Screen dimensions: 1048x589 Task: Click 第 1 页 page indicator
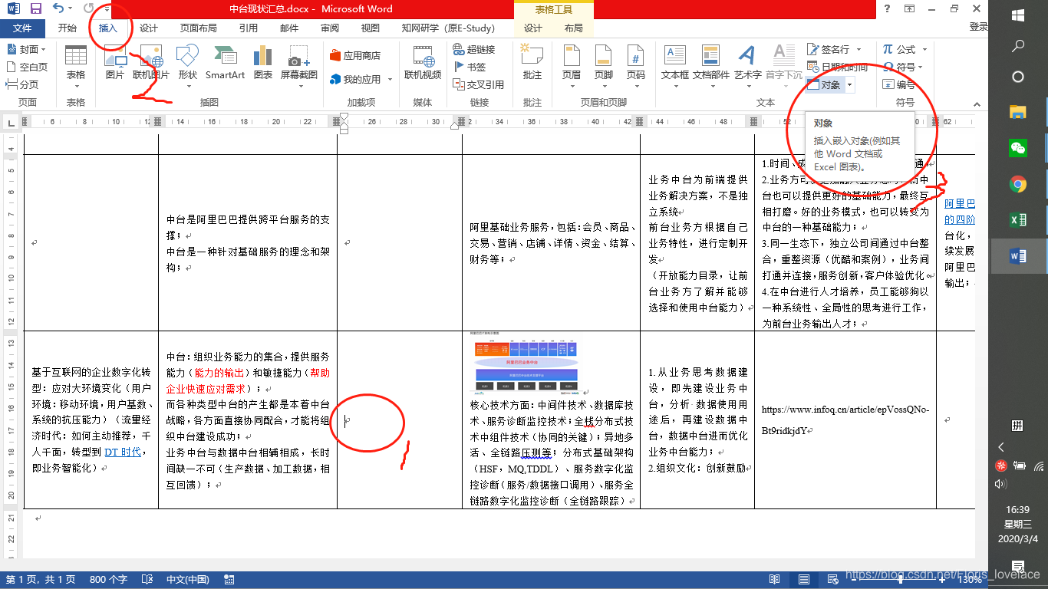pos(41,580)
